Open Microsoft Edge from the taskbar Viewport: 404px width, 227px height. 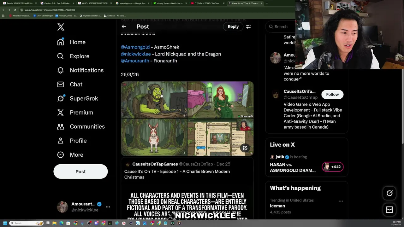tap(61, 223)
